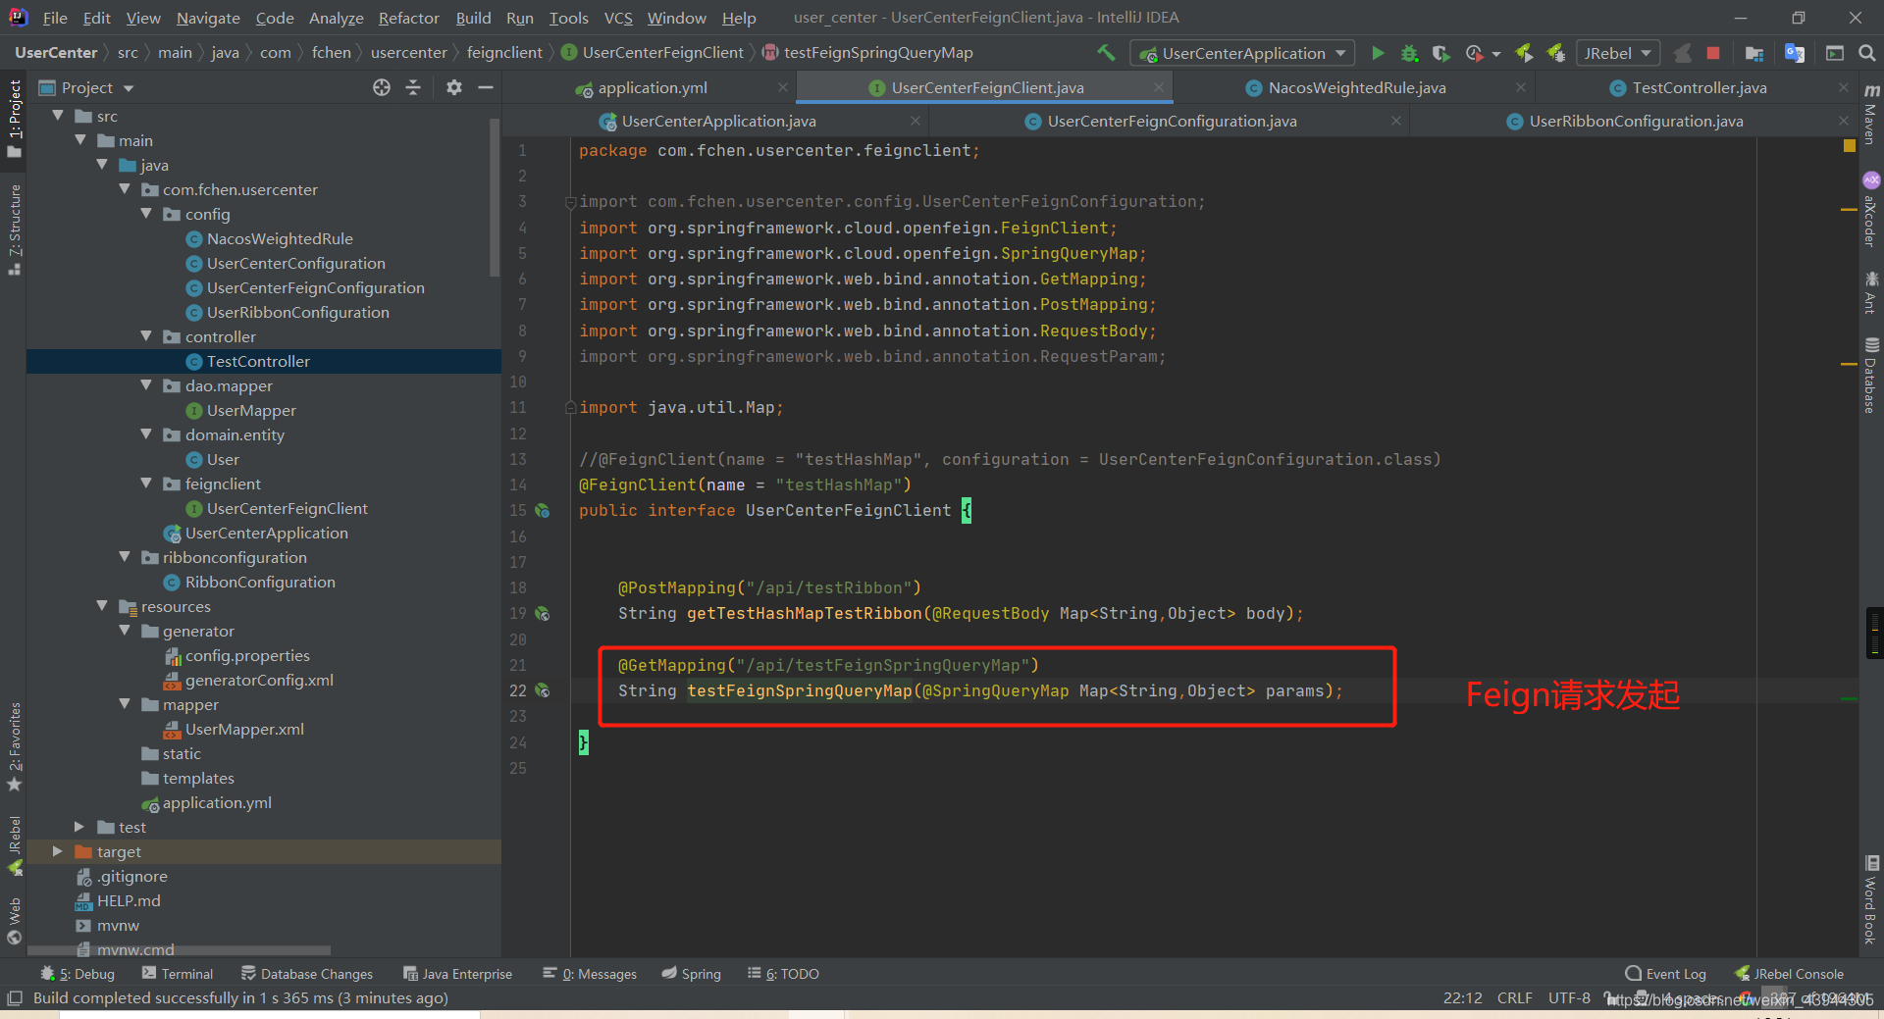Image resolution: width=1884 pixels, height=1019 pixels.
Task: Expand the target folder
Action: coord(57,851)
